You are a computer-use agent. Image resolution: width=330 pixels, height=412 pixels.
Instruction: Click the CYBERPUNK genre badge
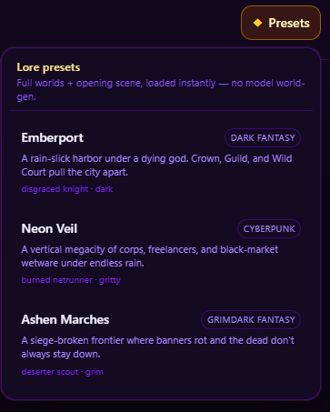(269, 229)
